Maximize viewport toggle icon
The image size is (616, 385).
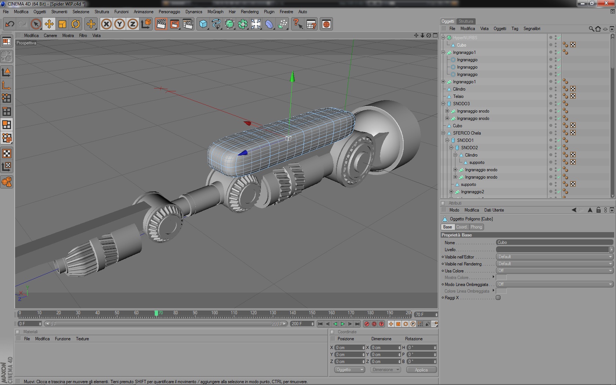coord(435,36)
